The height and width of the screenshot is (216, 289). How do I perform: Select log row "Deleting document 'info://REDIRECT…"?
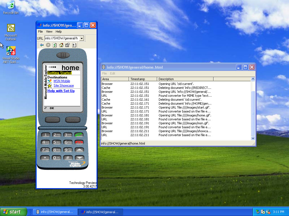176,88
